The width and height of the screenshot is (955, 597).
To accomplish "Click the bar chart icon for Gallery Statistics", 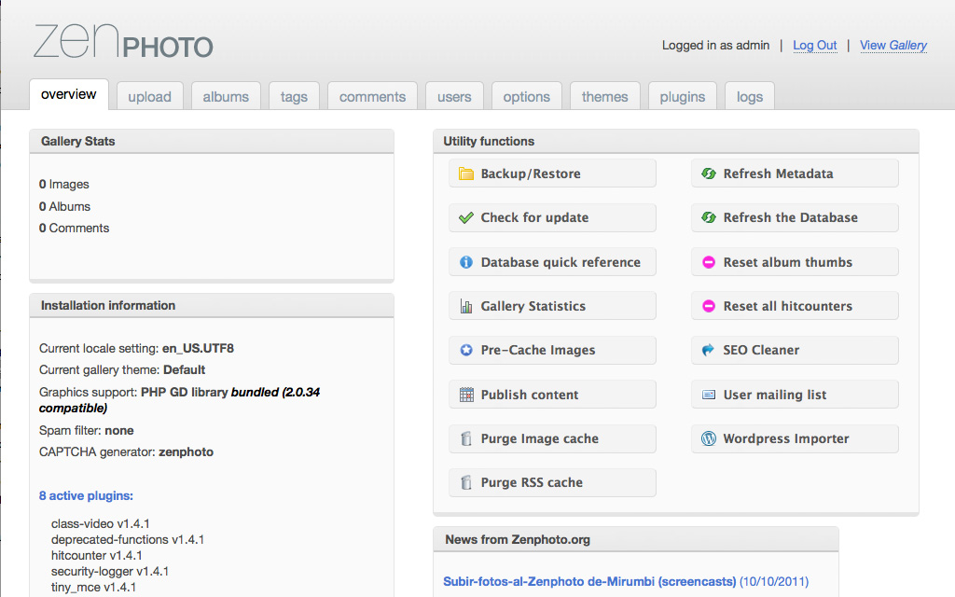I will tap(466, 306).
